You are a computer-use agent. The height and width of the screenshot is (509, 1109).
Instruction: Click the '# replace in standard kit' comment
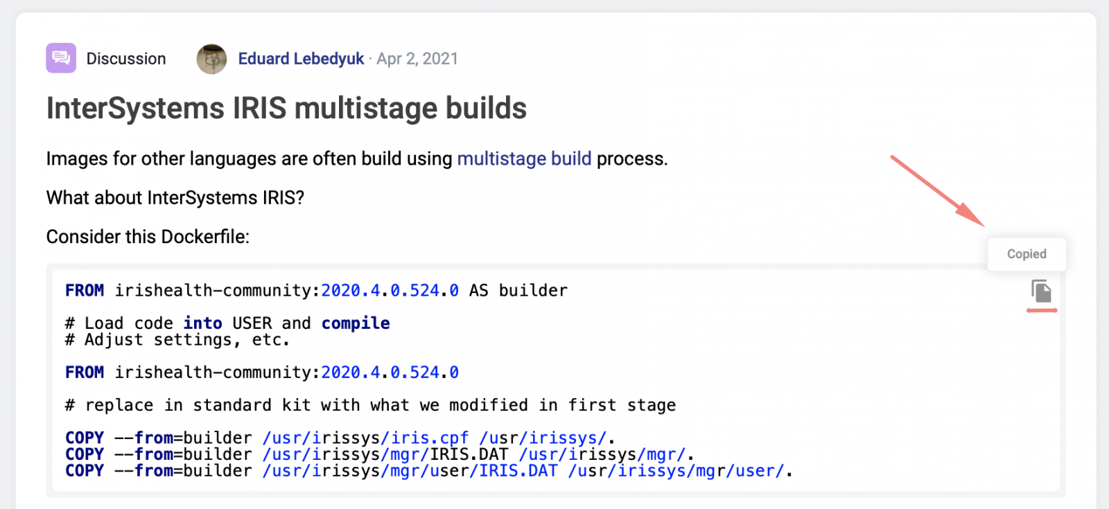click(x=370, y=405)
